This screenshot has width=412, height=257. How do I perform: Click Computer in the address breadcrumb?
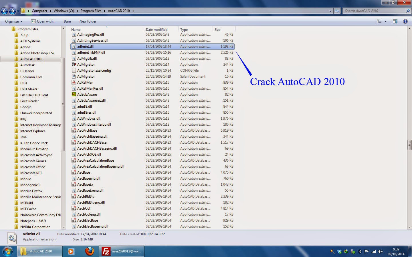tap(39, 11)
